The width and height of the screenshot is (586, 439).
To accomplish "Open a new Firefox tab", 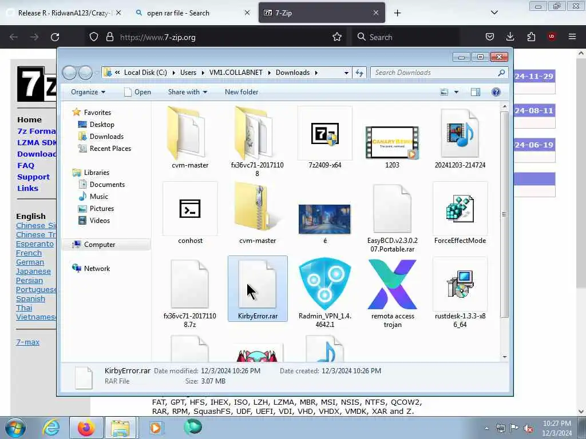I will point(397,13).
